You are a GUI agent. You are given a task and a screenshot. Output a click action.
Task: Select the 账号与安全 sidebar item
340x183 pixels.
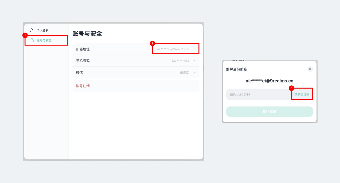(x=44, y=40)
